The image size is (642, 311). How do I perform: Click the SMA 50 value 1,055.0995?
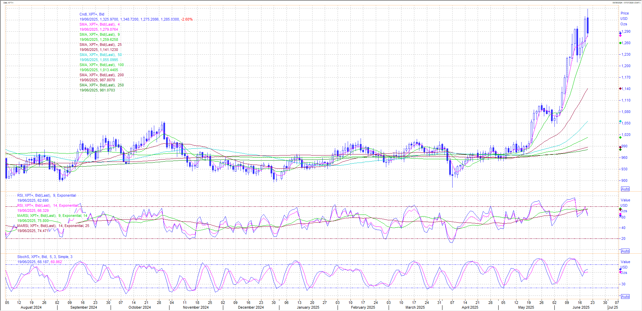coord(99,60)
